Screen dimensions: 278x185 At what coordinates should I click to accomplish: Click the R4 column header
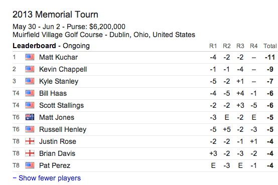254,46
